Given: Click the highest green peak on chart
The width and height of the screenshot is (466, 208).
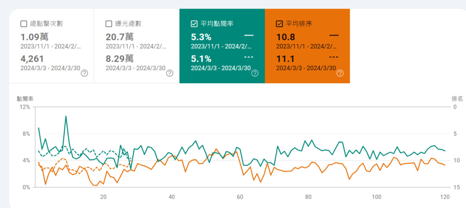Looking at the screenshot, I should pos(66,116).
